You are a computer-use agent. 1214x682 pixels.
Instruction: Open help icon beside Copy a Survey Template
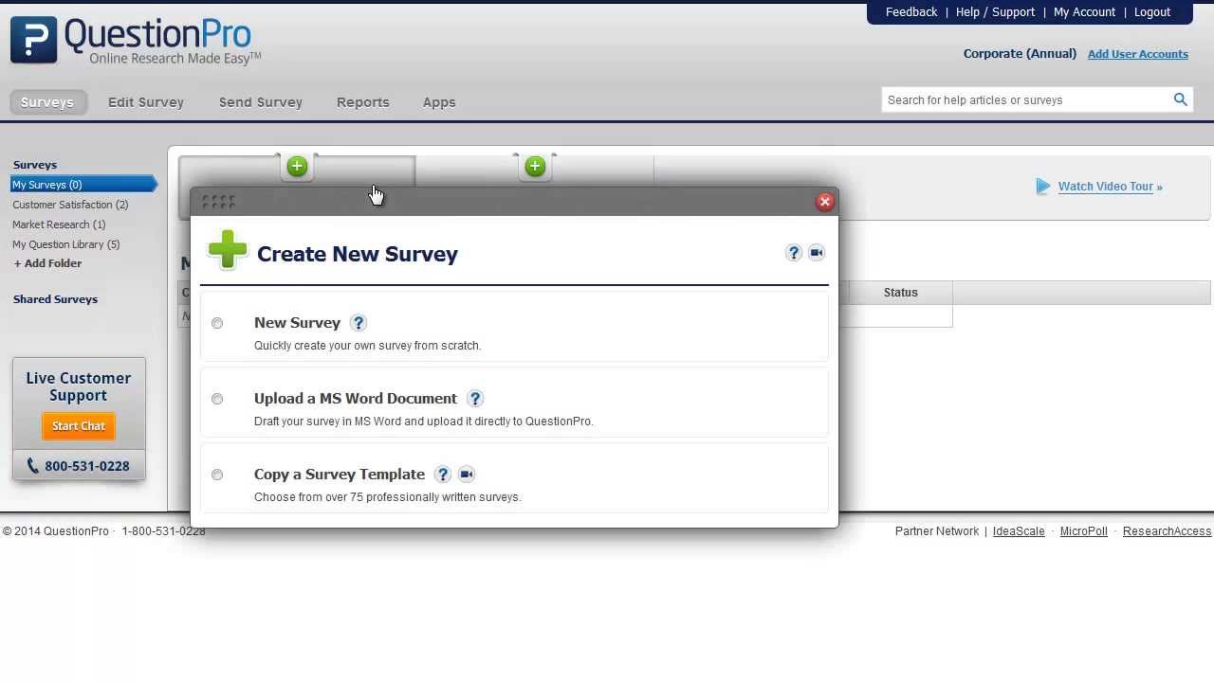coord(443,475)
